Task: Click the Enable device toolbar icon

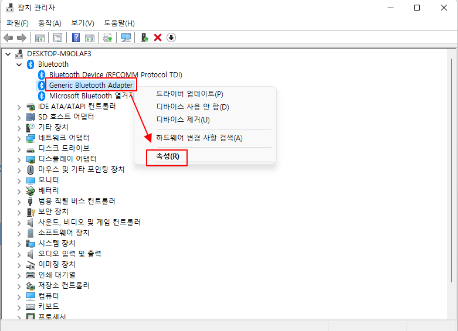Action: (145, 37)
